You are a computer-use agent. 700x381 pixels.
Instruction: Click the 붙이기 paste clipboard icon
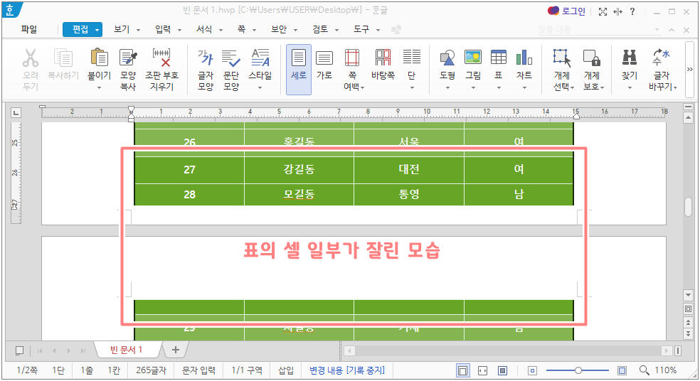point(99,58)
